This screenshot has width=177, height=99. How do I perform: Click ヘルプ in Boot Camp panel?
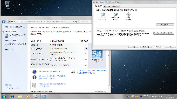[x=171, y=47]
